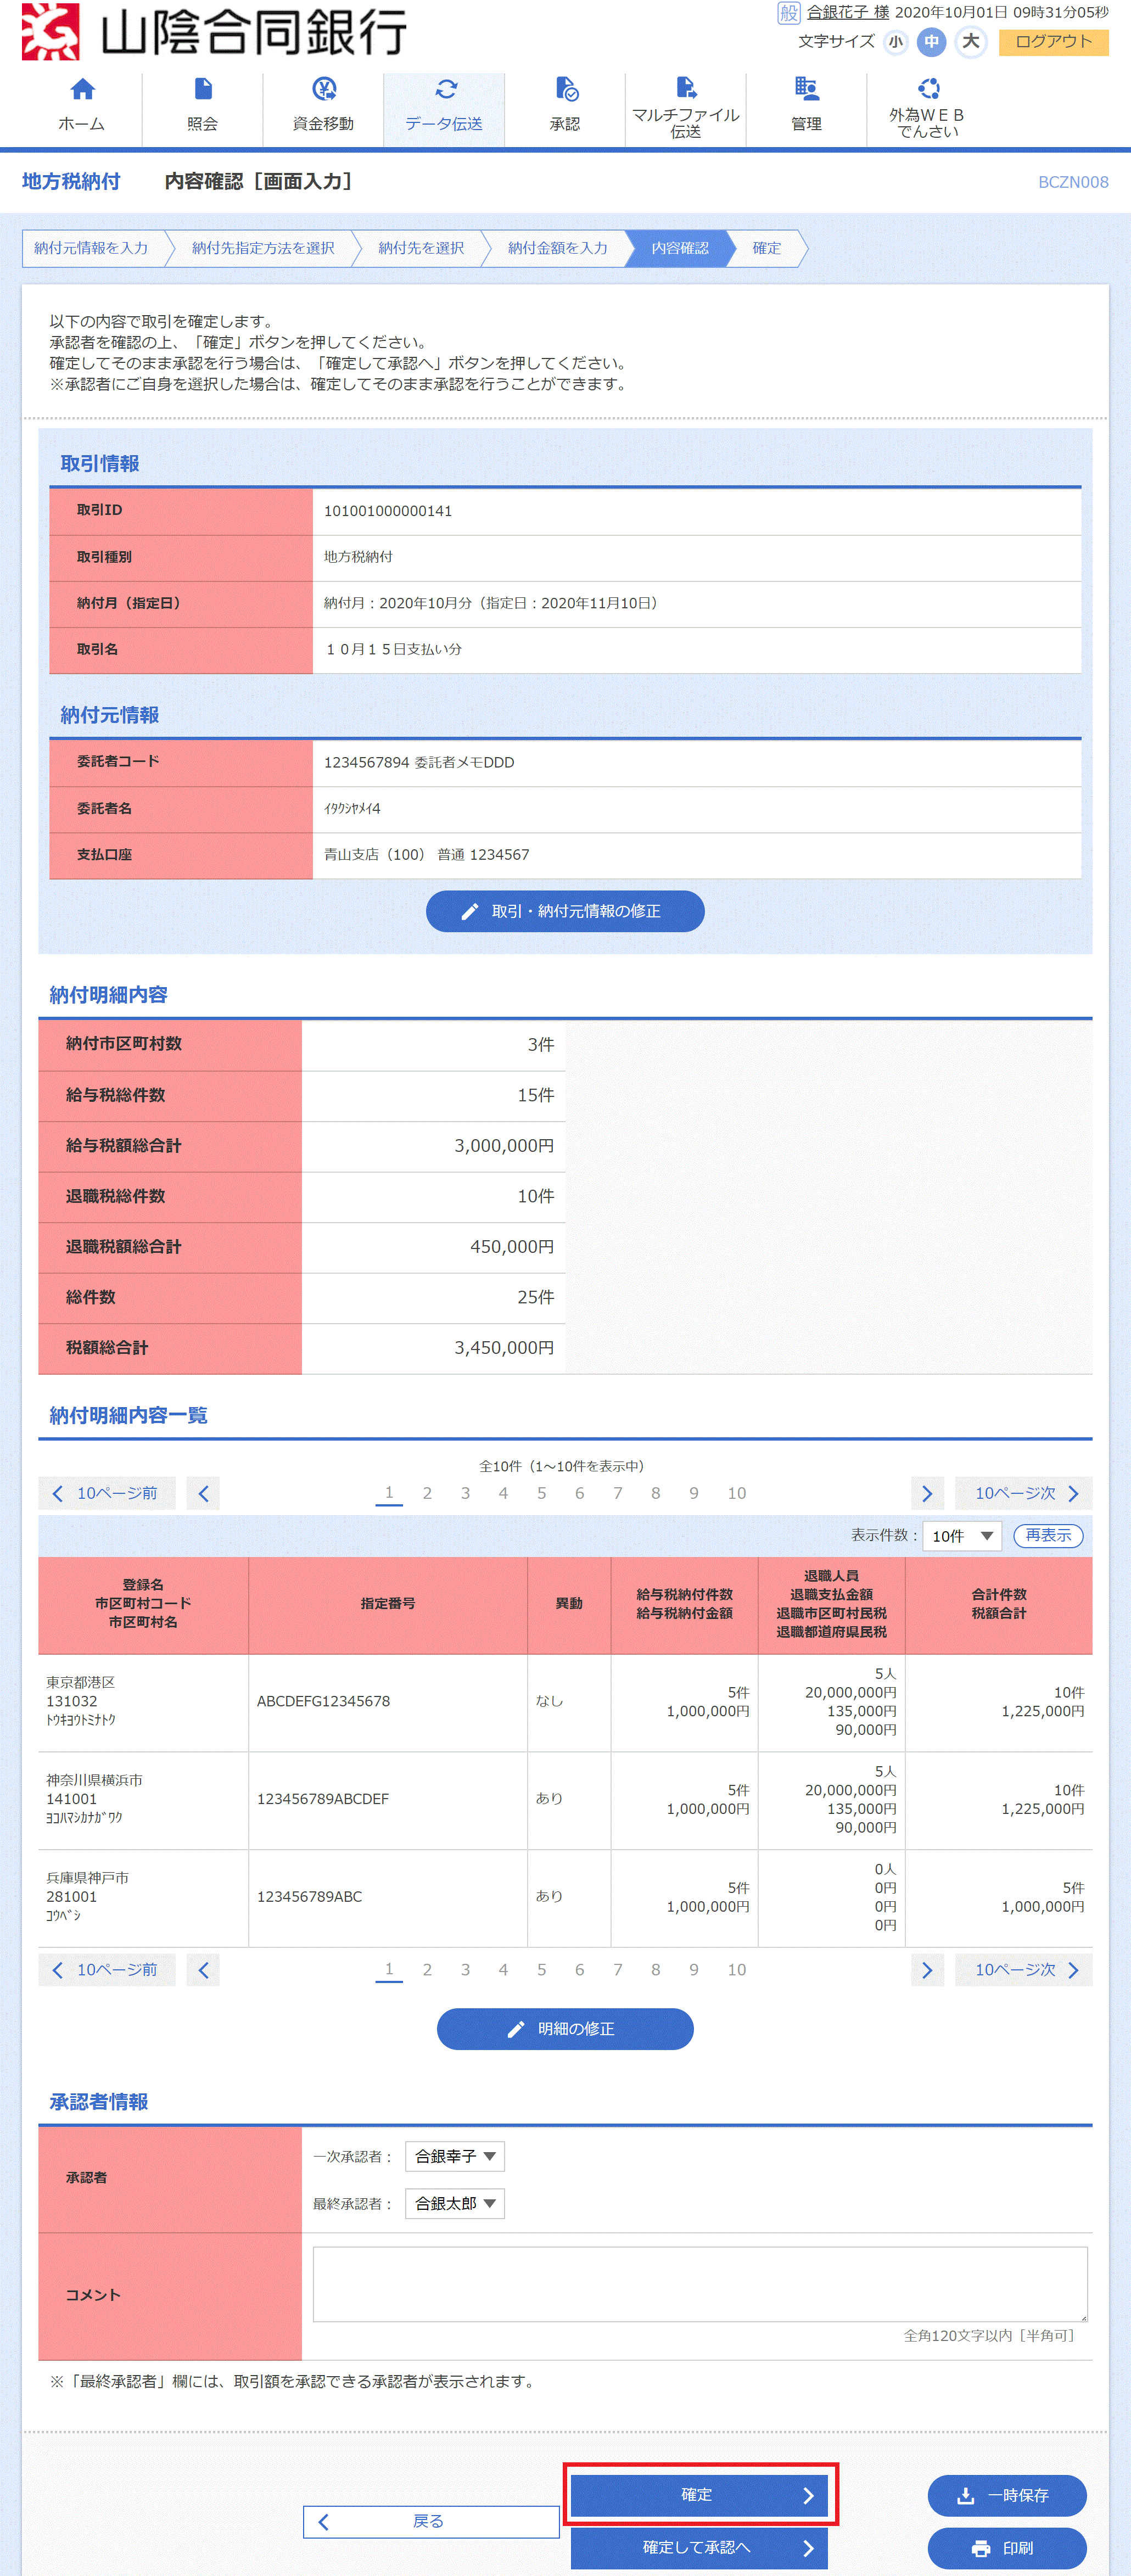Image resolution: width=1131 pixels, height=2576 pixels.
Task: Click 明細の修正 edit details button
Action: click(x=565, y=2029)
